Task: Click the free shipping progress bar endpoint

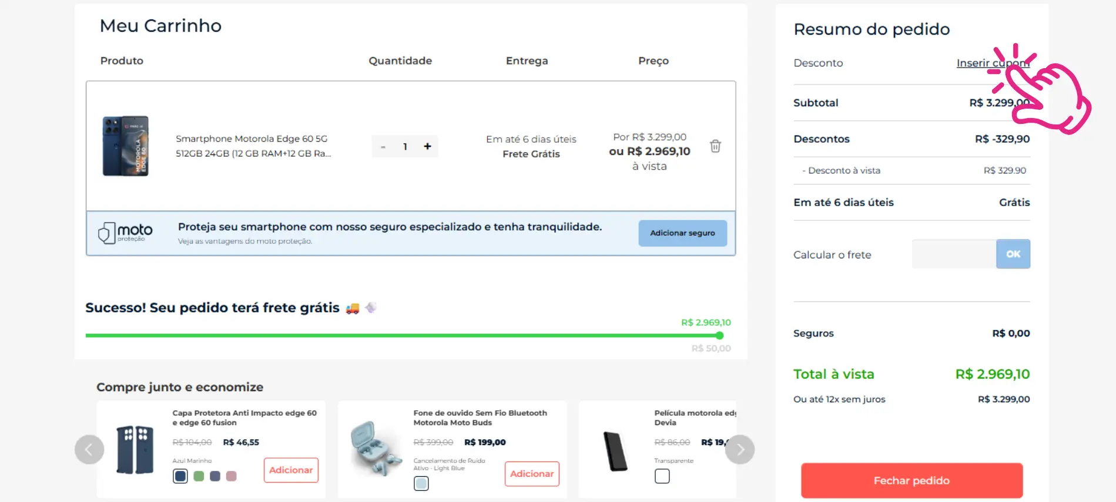Action: click(x=719, y=336)
